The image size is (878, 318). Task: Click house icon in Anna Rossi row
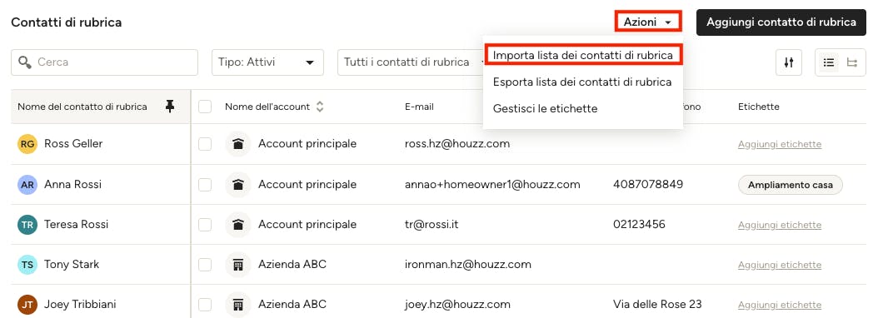(x=238, y=184)
